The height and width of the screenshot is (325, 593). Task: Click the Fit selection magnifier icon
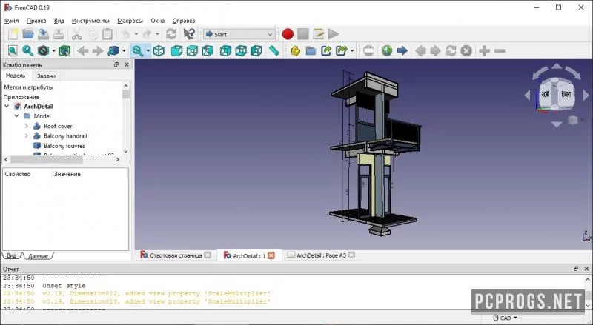point(27,50)
